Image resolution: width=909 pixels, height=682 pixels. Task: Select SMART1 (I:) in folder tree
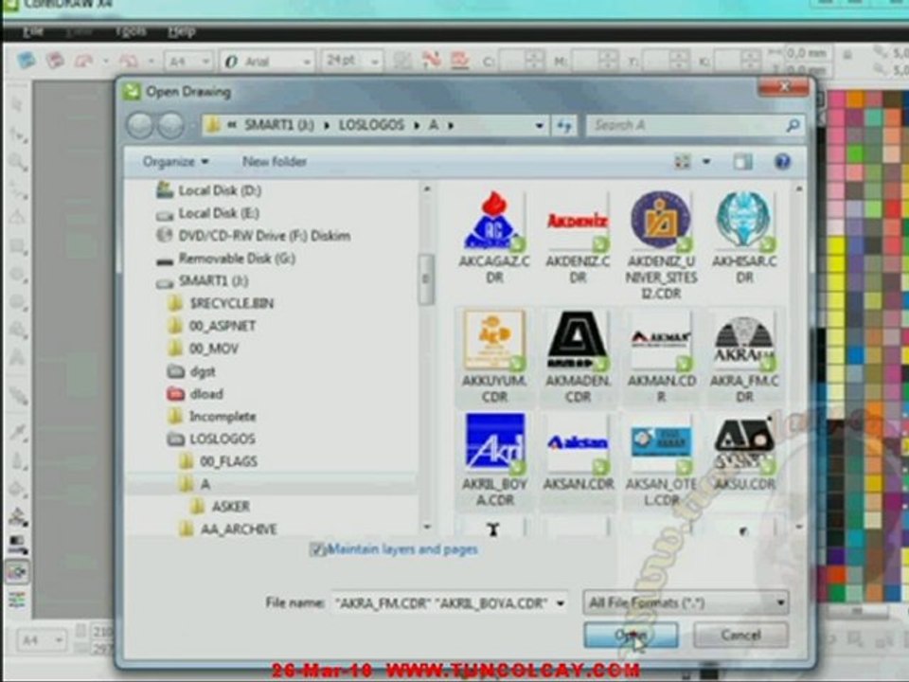tap(203, 281)
